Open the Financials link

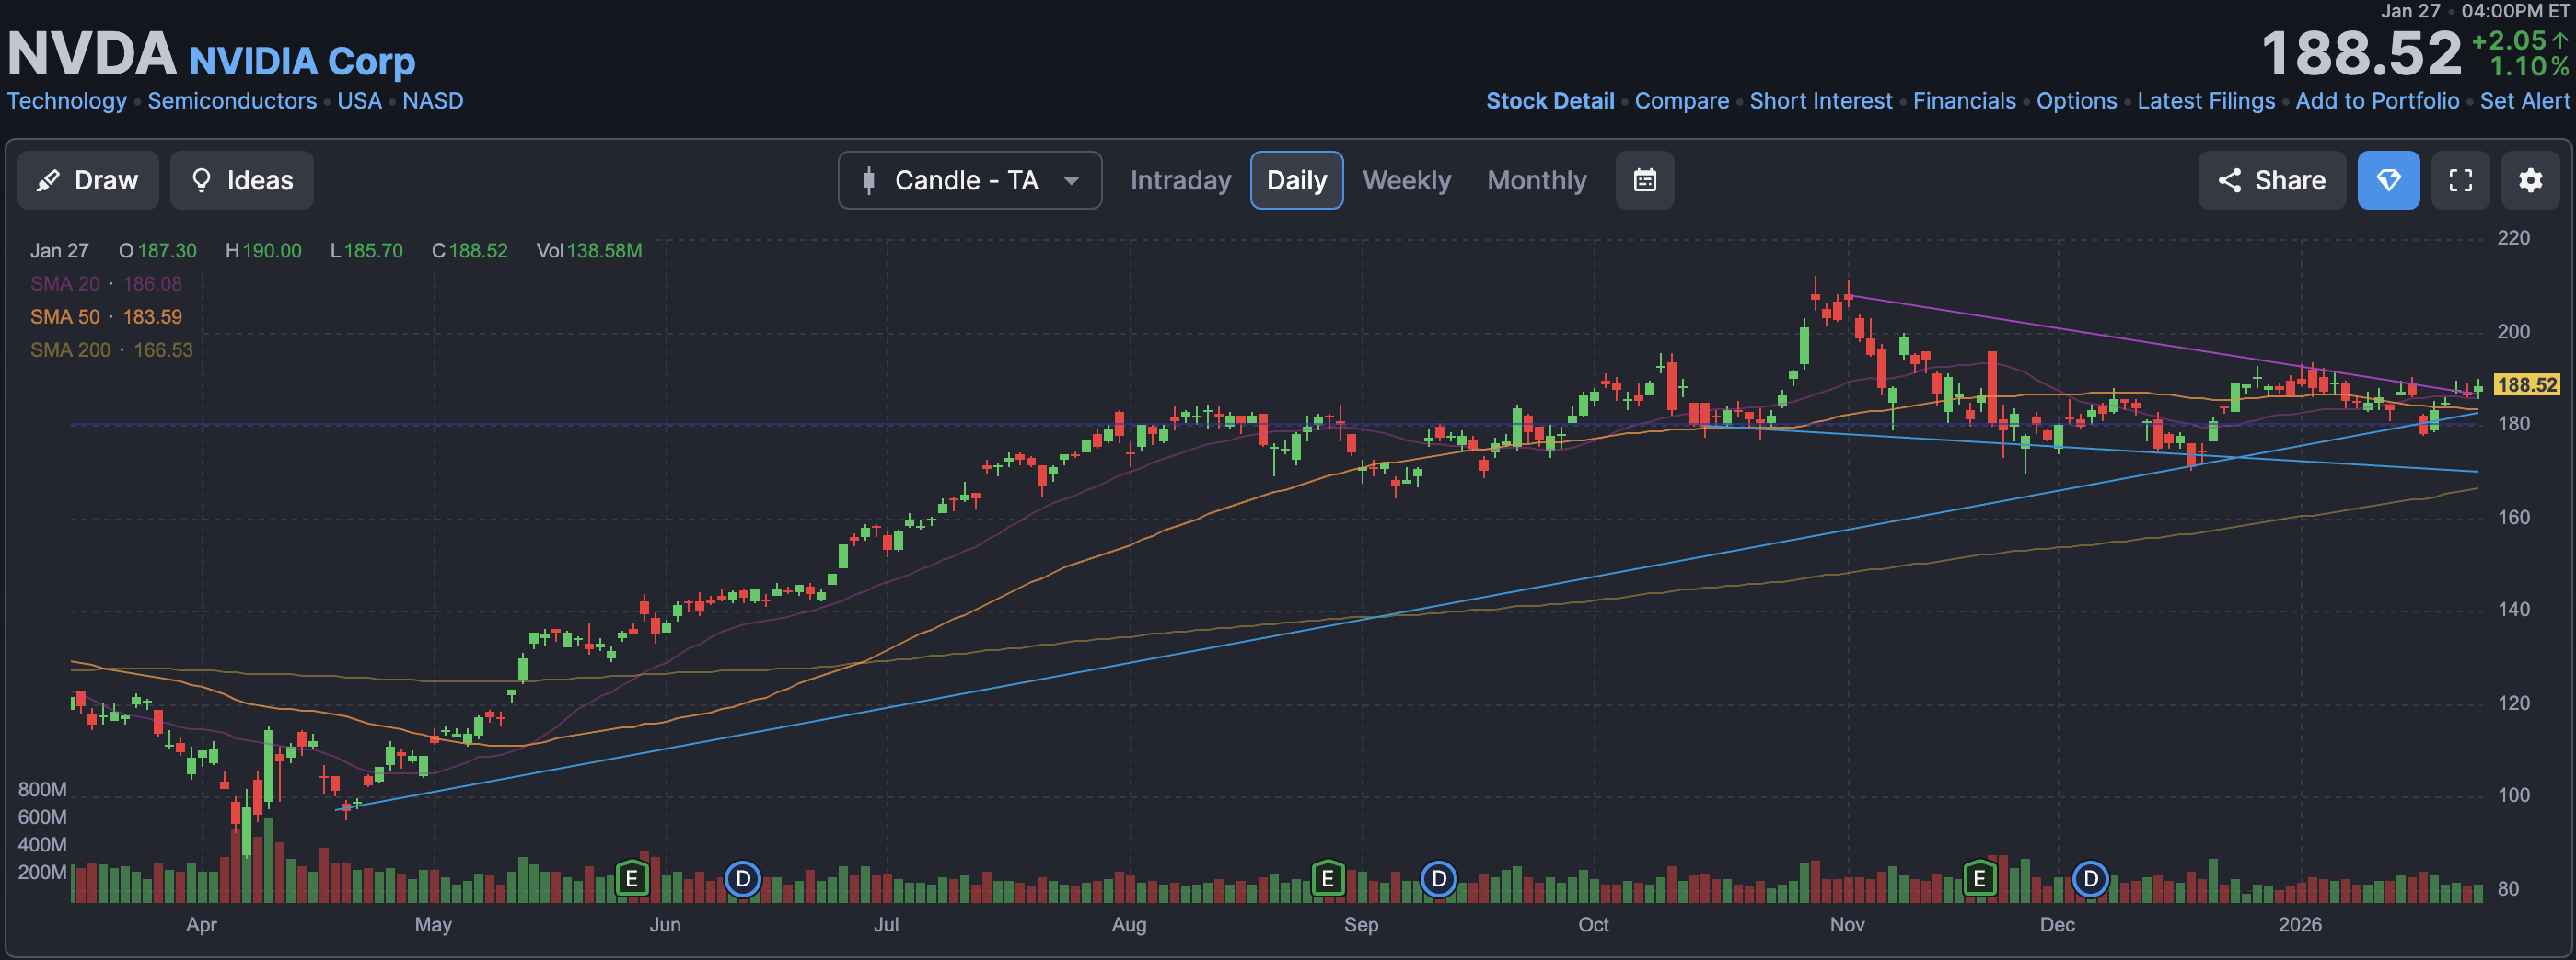(x=1964, y=101)
